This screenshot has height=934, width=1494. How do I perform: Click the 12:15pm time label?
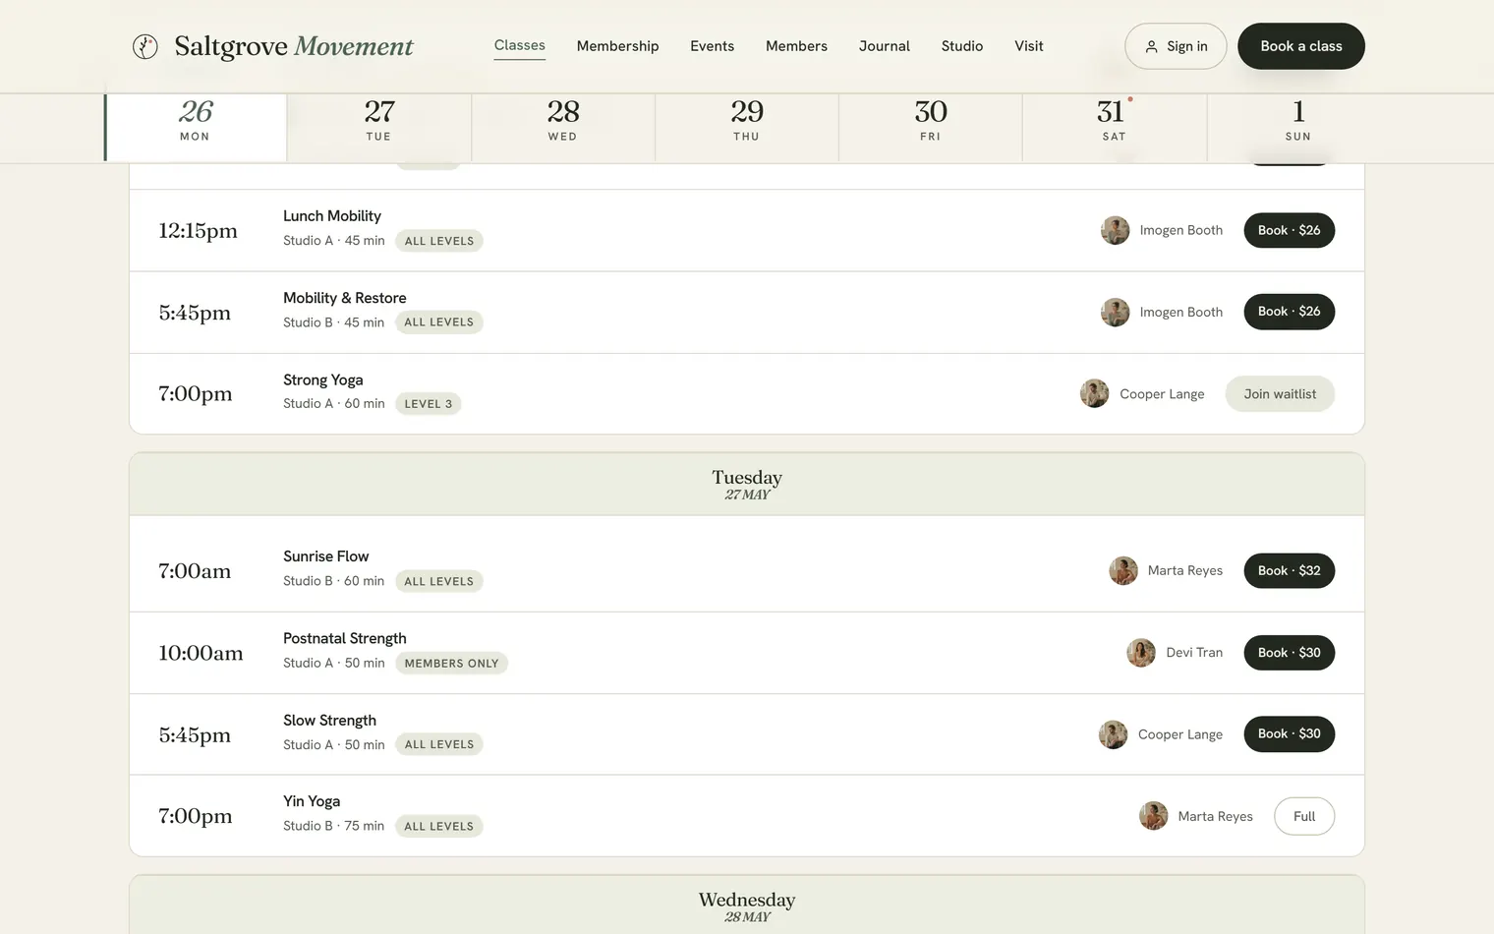[199, 231]
